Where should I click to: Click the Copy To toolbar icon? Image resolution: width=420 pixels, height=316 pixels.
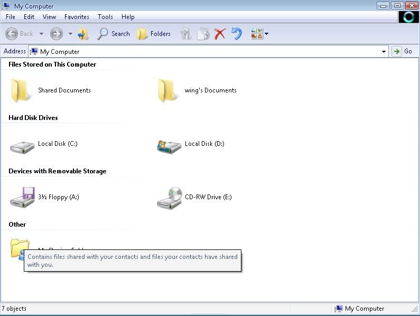203,34
